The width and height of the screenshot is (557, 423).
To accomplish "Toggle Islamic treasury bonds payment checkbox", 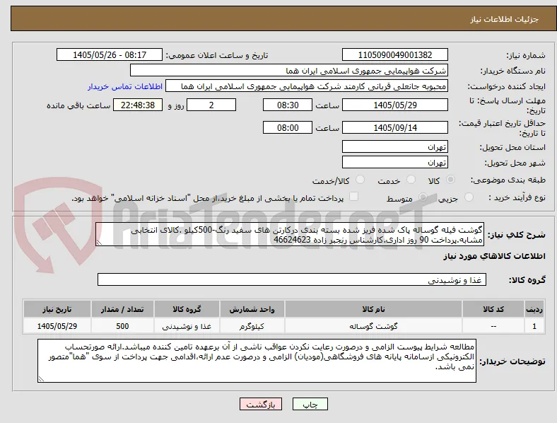I will [354, 197].
